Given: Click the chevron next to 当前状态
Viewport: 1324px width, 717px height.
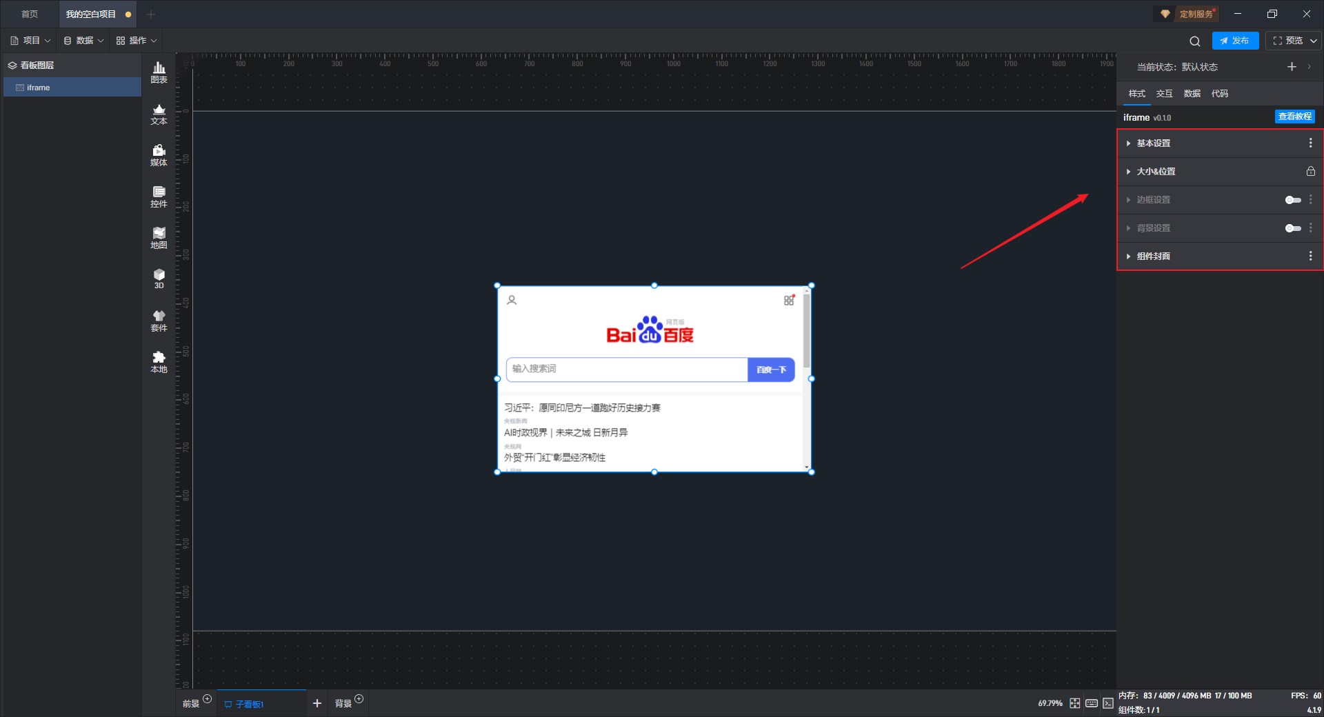Looking at the screenshot, I should click(x=1309, y=67).
